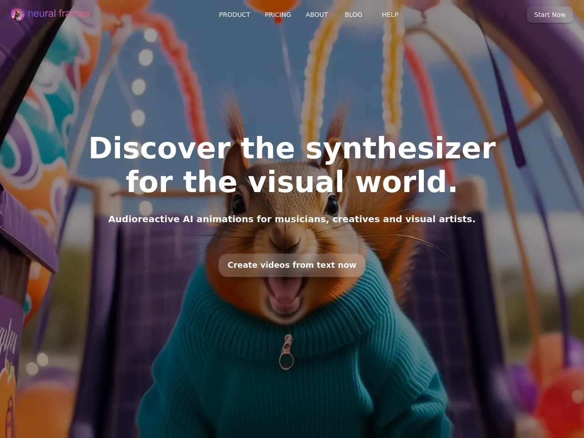Open the ABOUT navigation link
This screenshot has height=438, width=584.
tap(317, 15)
